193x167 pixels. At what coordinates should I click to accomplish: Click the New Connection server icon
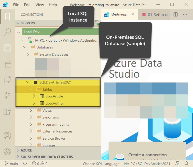coord(97,23)
